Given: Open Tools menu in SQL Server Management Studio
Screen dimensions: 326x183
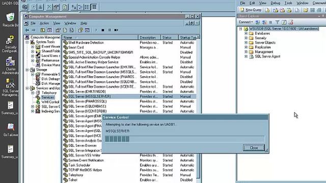Looking at the screenshot, I should pos(288,3).
